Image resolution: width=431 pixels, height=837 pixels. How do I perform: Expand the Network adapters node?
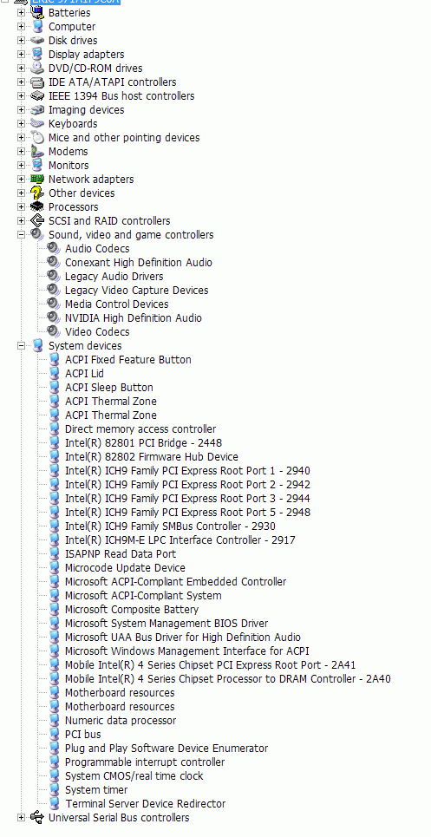(x=21, y=179)
